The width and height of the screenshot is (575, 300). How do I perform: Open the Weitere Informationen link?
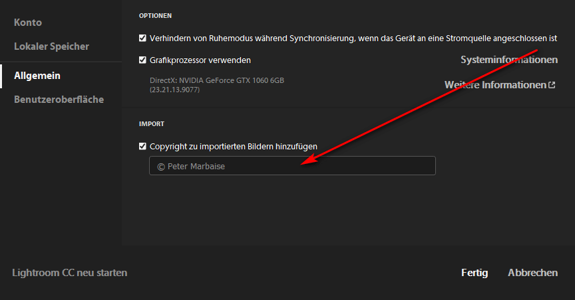click(x=495, y=85)
